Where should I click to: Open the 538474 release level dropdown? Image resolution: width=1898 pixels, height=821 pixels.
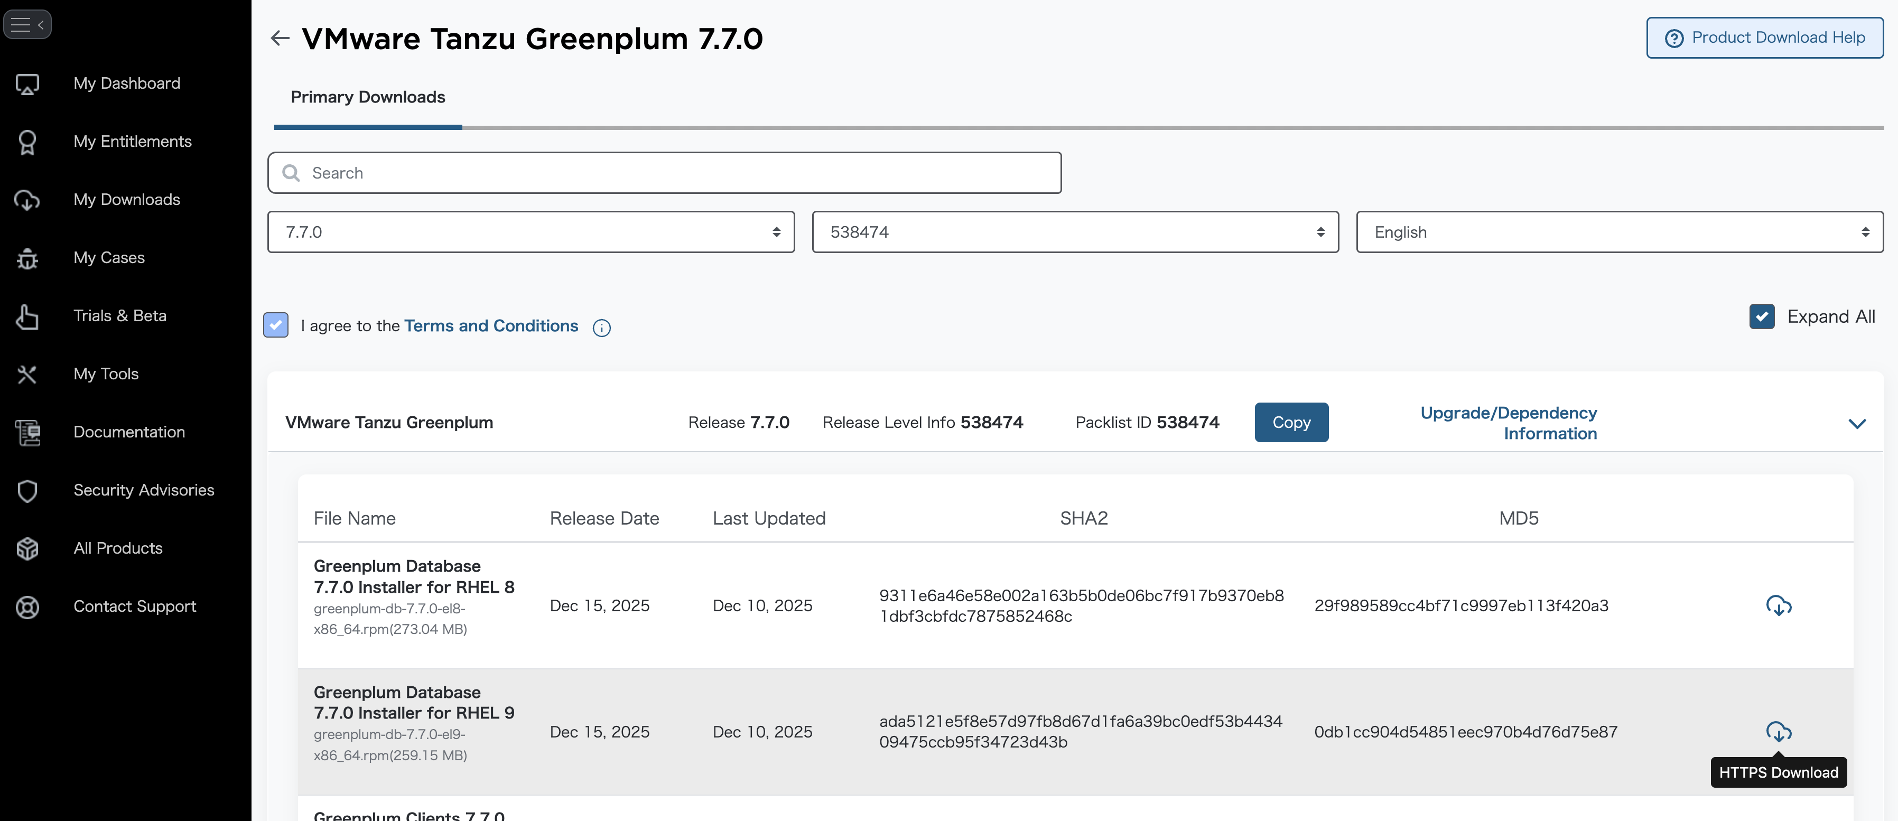[x=1074, y=232]
